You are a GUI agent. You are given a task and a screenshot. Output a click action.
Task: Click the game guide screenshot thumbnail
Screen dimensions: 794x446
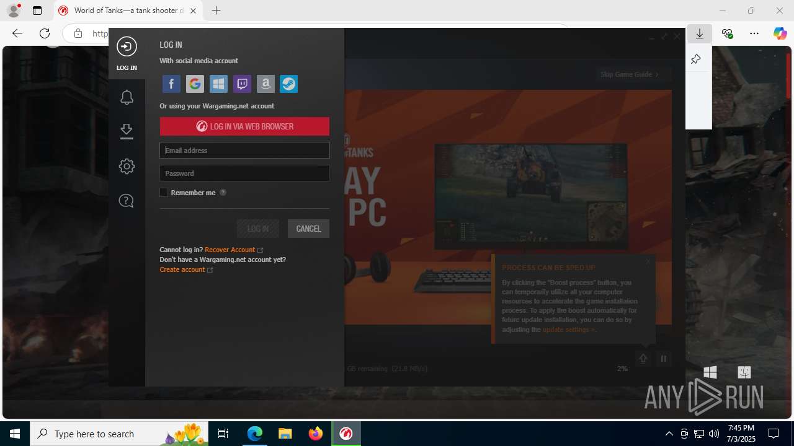click(531, 196)
